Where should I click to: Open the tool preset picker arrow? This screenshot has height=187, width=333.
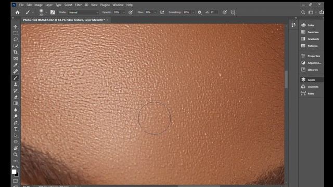pos(33,12)
